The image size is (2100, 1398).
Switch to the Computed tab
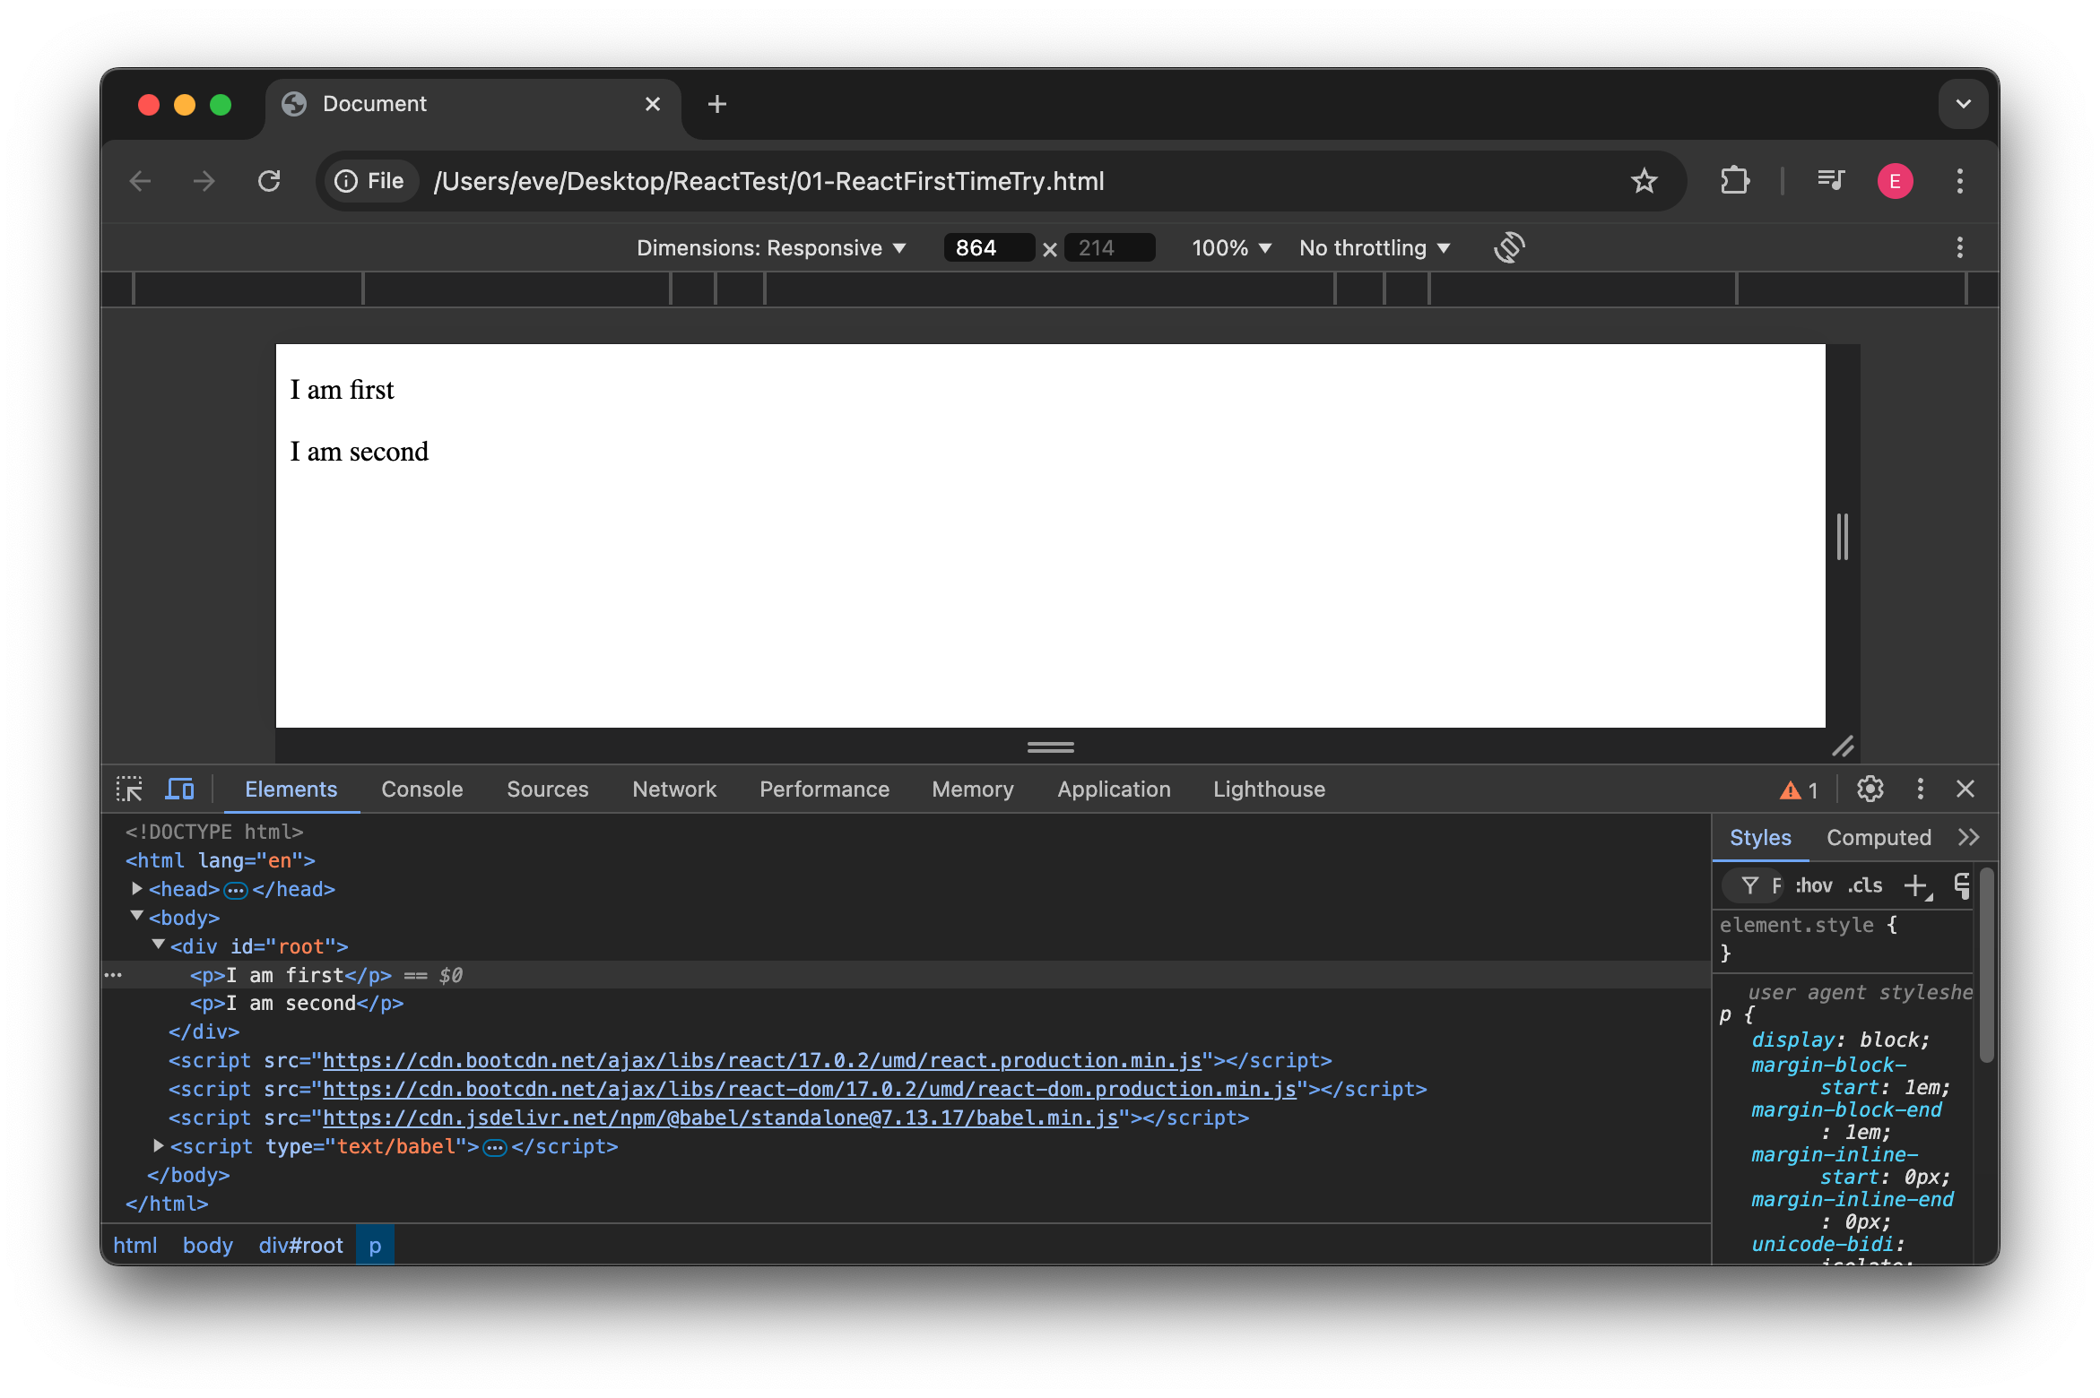[1878, 837]
